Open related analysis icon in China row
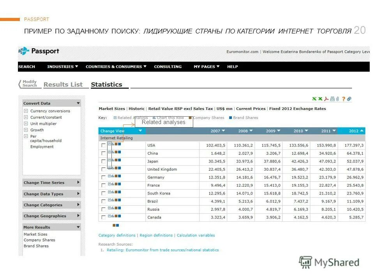Screen dimensions: 374x280 tap(109, 152)
